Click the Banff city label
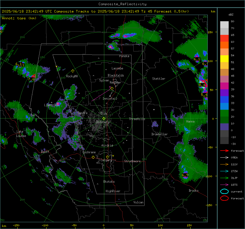Viewport: 245px width, 229px height. point(45,152)
